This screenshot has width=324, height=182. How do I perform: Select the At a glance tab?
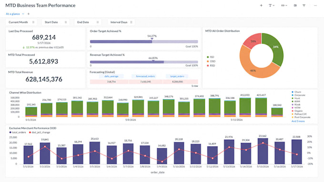(13, 14)
